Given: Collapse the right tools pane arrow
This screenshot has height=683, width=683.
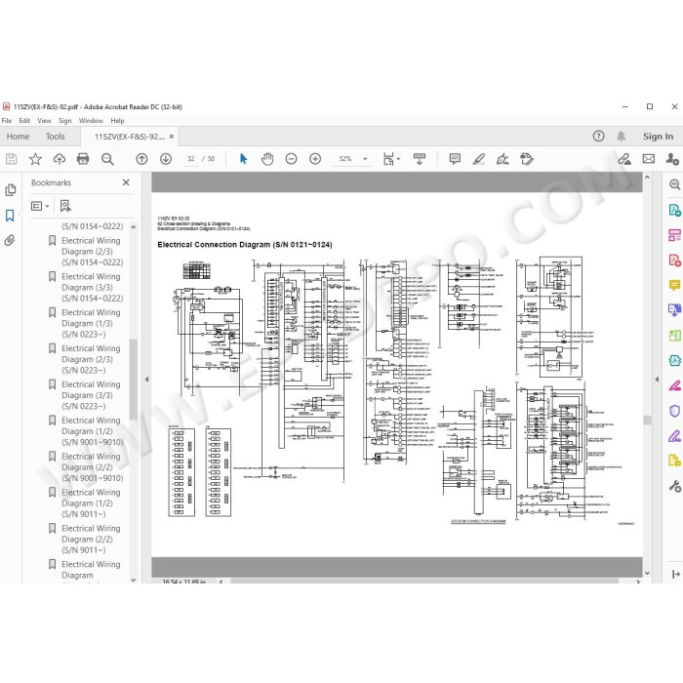Looking at the screenshot, I should click(657, 380).
